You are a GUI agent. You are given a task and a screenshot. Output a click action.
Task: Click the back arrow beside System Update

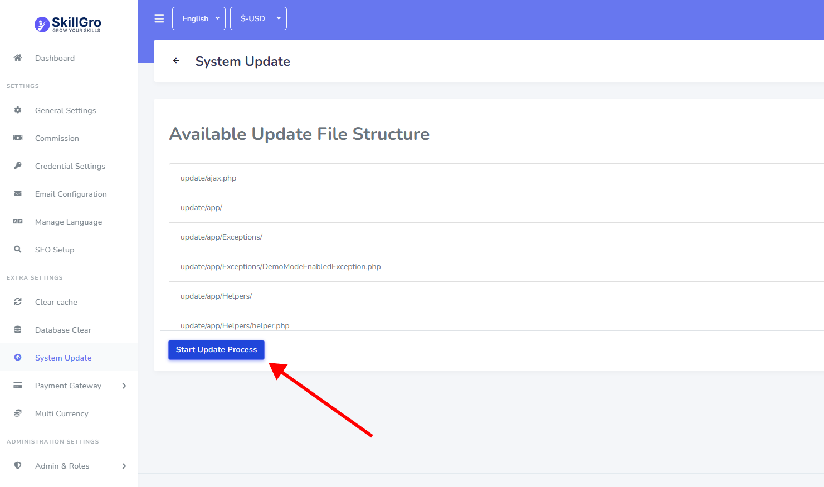point(176,61)
